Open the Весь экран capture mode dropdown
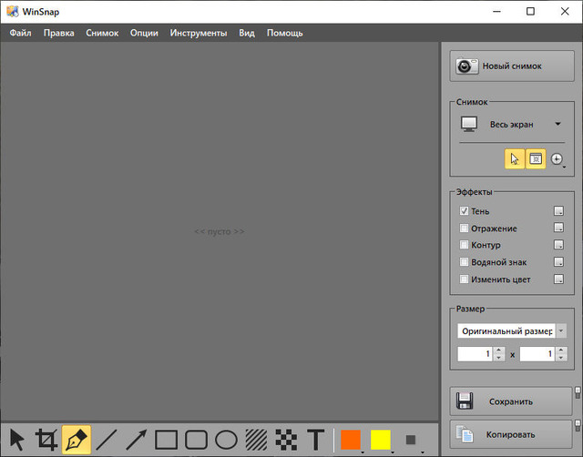 pyautogui.click(x=511, y=124)
